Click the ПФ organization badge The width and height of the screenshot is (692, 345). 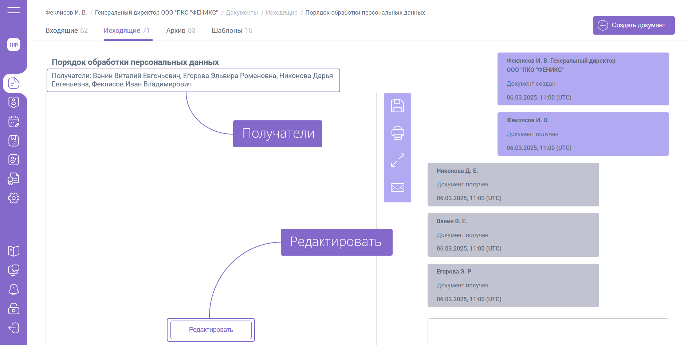[13, 44]
